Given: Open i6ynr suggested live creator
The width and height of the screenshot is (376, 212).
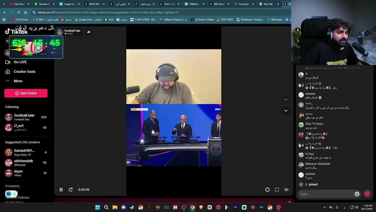Looking at the screenshot, I should tap(26, 173).
